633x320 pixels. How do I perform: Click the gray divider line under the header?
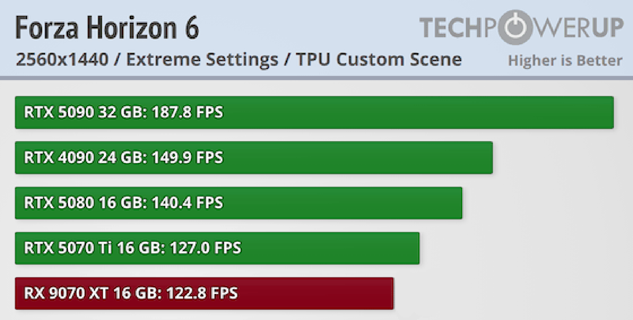click(x=316, y=78)
